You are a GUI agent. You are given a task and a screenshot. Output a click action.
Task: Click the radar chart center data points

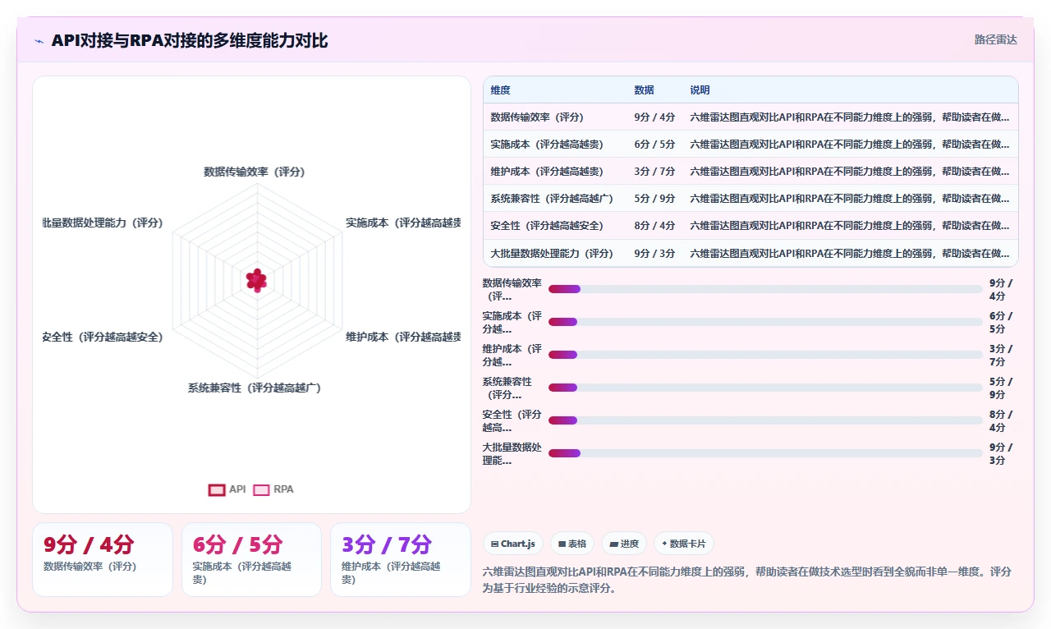tap(257, 280)
